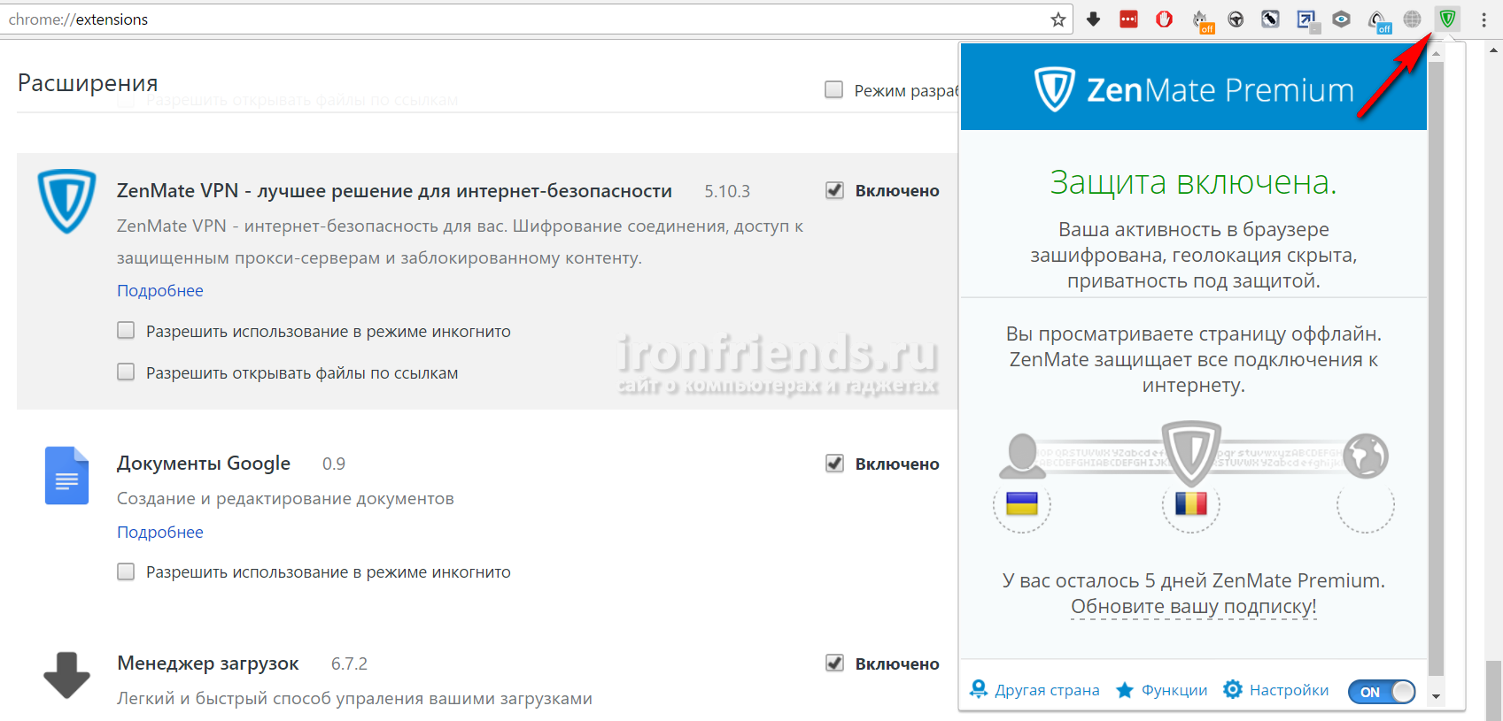Click the ZenMate VPN extension title

click(x=394, y=191)
